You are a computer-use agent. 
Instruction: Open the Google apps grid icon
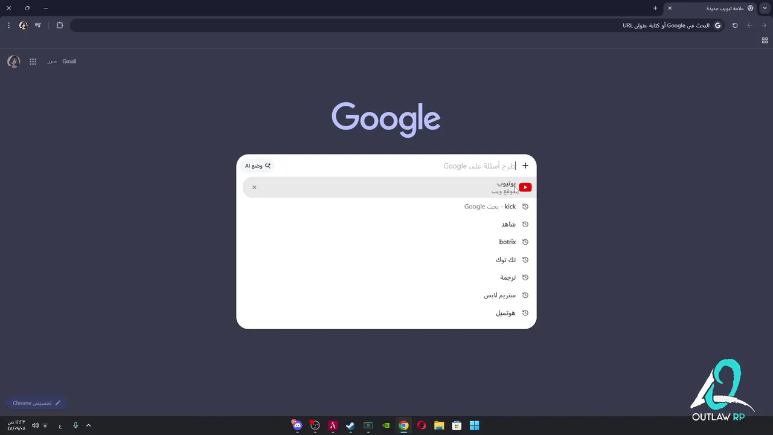pos(33,62)
